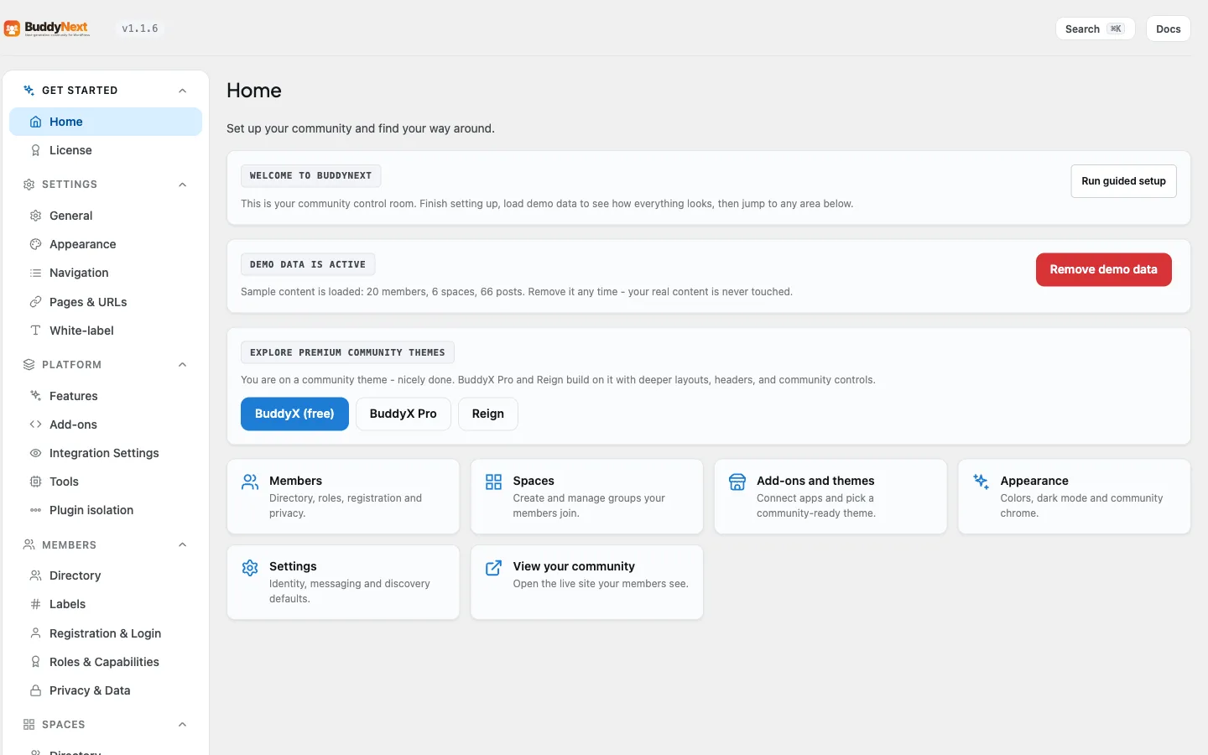Open Roles & Capabilities page
The height and width of the screenshot is (755, 1208).
pos(106,662)
